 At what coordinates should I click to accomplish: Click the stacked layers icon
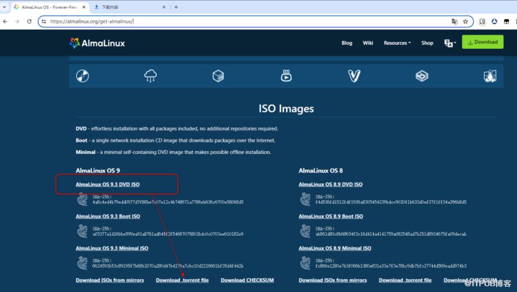(x=422, y=76)
